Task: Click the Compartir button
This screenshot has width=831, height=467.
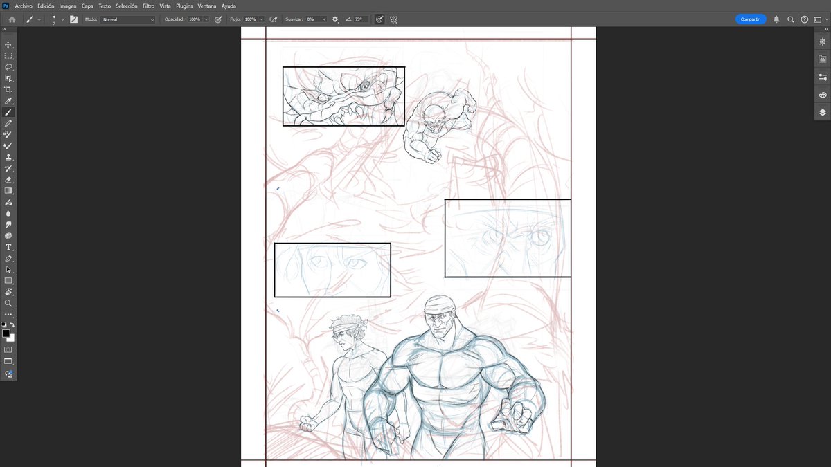Action: tap(751, 19)
